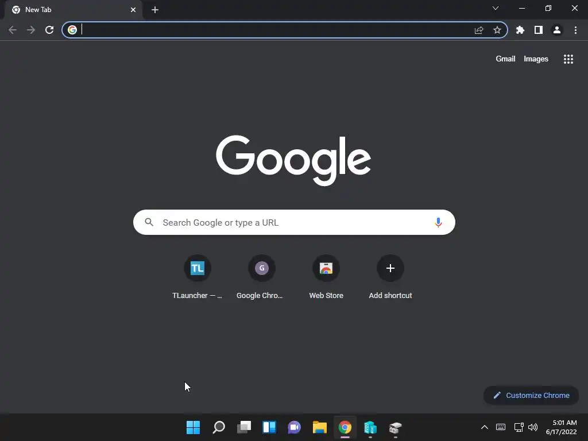
Task: Add a new shortcut tile
Action: (390, 277)
